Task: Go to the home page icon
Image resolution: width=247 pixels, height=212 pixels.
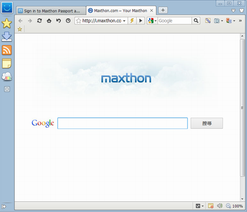Action: click(49, 20)
